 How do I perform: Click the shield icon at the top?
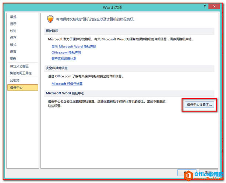(x=50, y=19)
